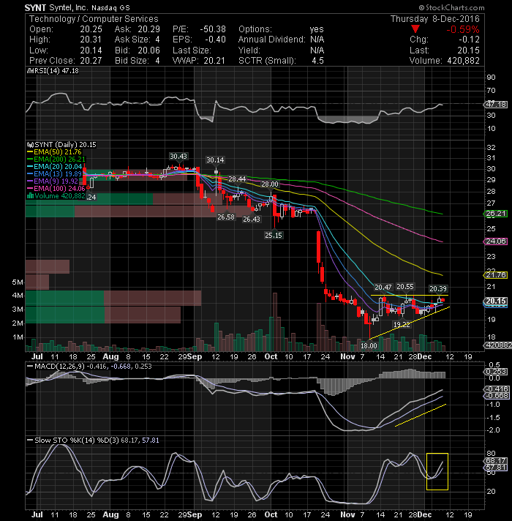
Task: Click the 0.253 MACD histogram tag
Action: point(497,372)
